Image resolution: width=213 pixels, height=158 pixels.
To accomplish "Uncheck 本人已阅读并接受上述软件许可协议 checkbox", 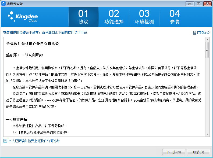I will click(x=5, y=141).
